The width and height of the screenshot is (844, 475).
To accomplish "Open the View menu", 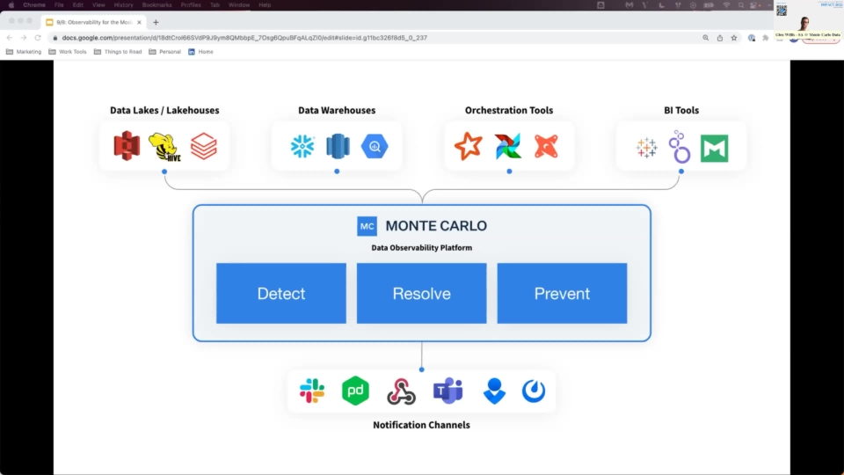I will [x=98, y=5].
